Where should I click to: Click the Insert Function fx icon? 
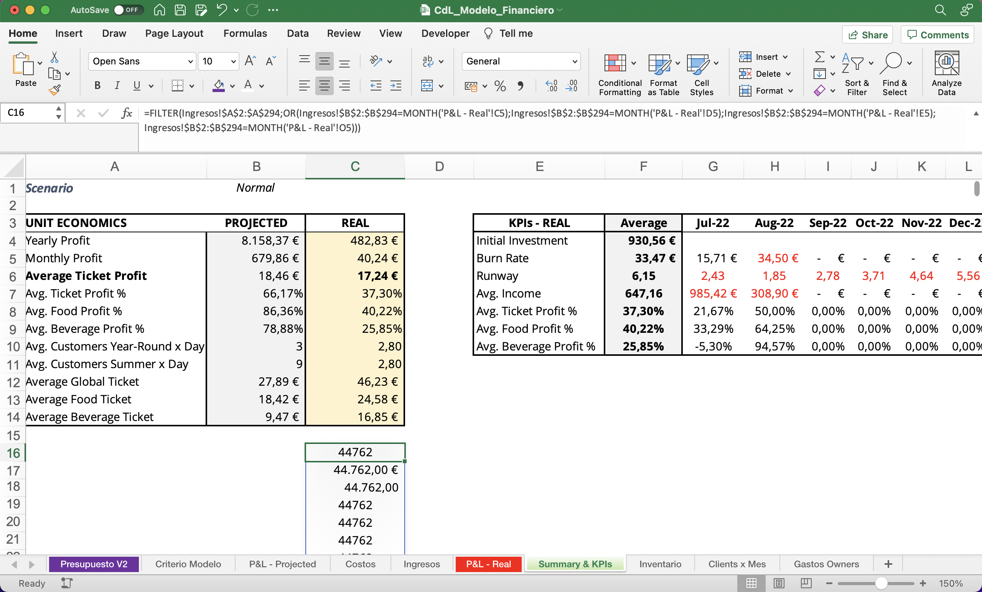(126, 113)
